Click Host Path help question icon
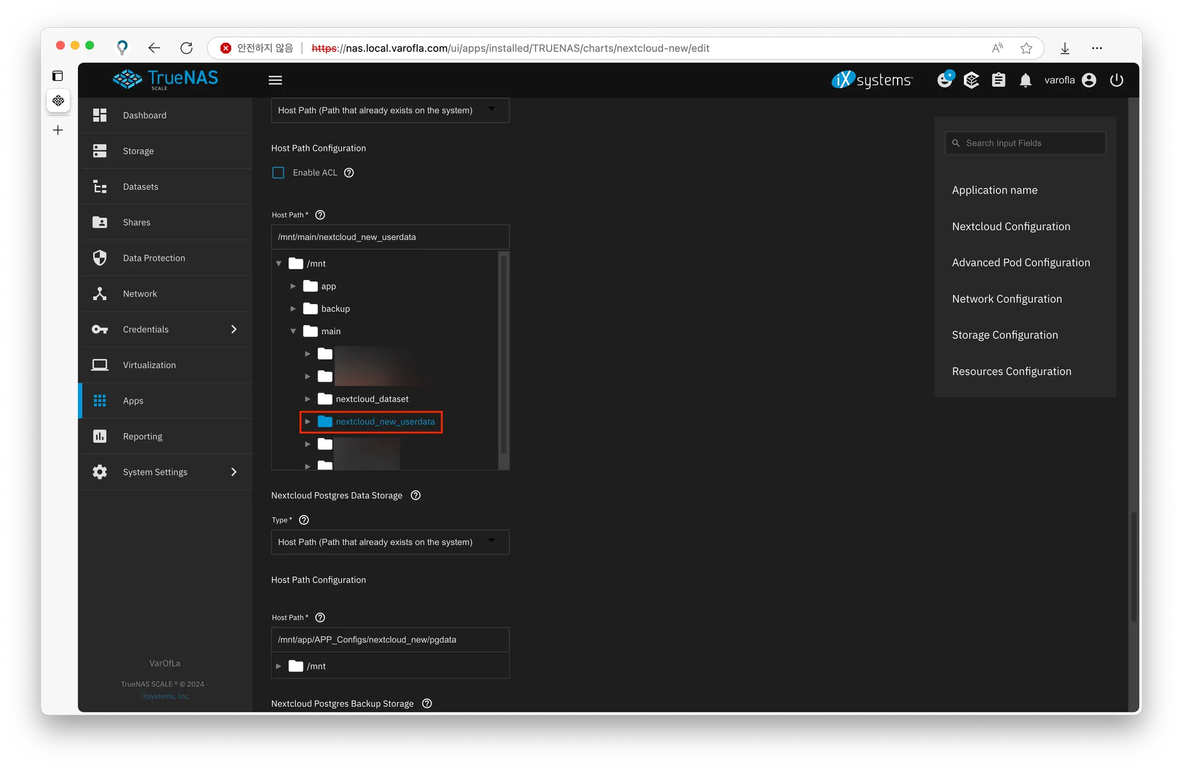1183x769 pixels. coord(320,215)
